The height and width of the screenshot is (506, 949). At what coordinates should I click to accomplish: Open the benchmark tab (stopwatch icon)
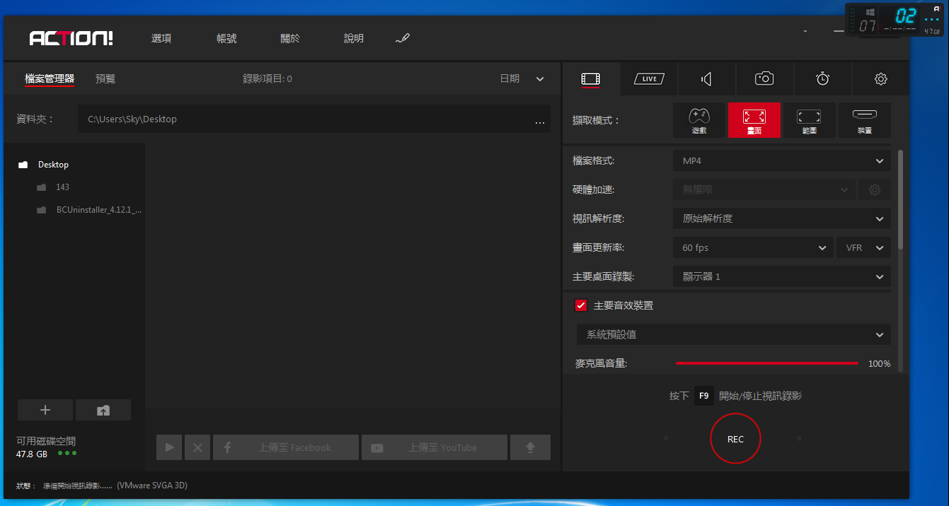point(822,79)
